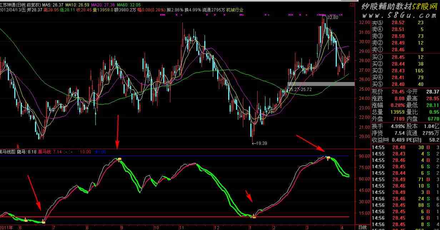This screenshot has width=440, height=230.
Task: Click the 机械行业 sector label
Action: [235, 10]
